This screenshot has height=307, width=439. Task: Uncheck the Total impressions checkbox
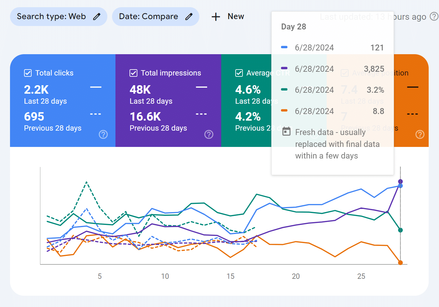(133, 73)
